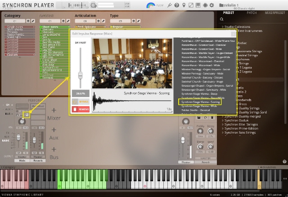Click the Master volume fader
288x197 pixels.
[x=183, y=140]
